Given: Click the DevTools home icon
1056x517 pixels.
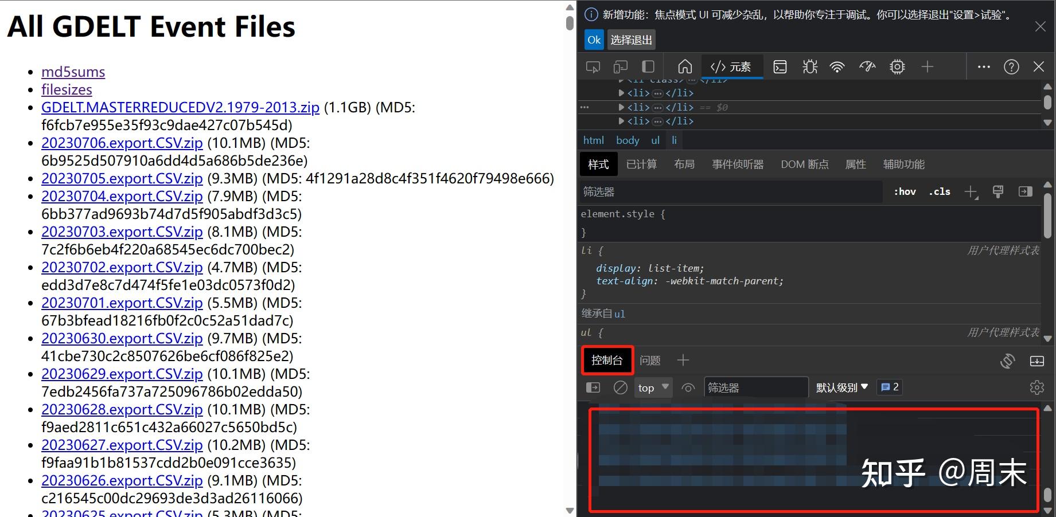Looking at the screenshot, I should (x=685, y=66).
